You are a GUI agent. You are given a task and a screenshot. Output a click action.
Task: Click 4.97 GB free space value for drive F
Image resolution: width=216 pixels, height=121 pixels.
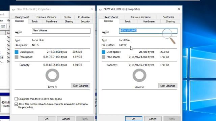pyautogui.click(x=77, y=57)
